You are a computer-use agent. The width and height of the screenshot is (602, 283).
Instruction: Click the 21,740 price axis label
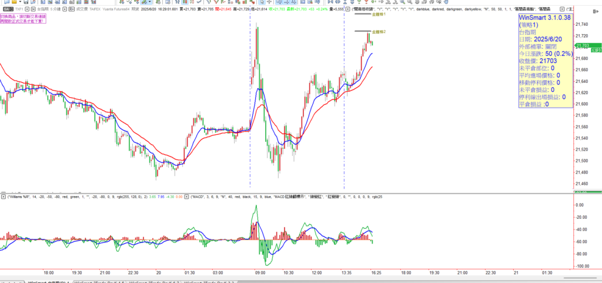pyautogui.click(x=583, y=25)
